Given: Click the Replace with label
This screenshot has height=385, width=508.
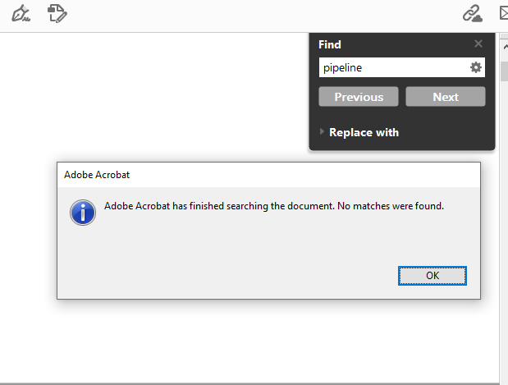Looking at the screenshot, I should point(364,132).
